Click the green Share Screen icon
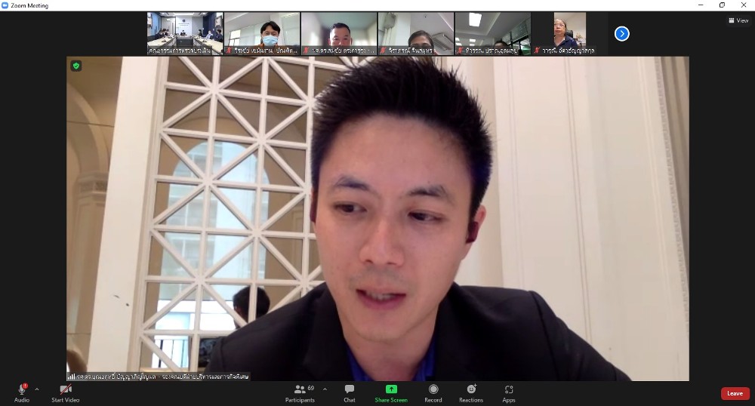The image size is (755, 406). 391,389
